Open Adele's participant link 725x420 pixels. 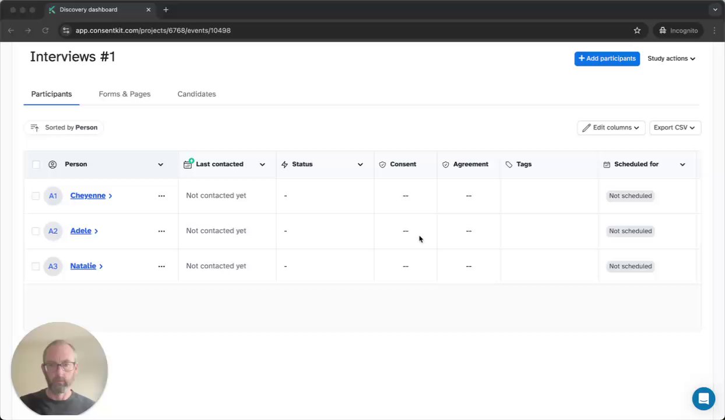81,231
